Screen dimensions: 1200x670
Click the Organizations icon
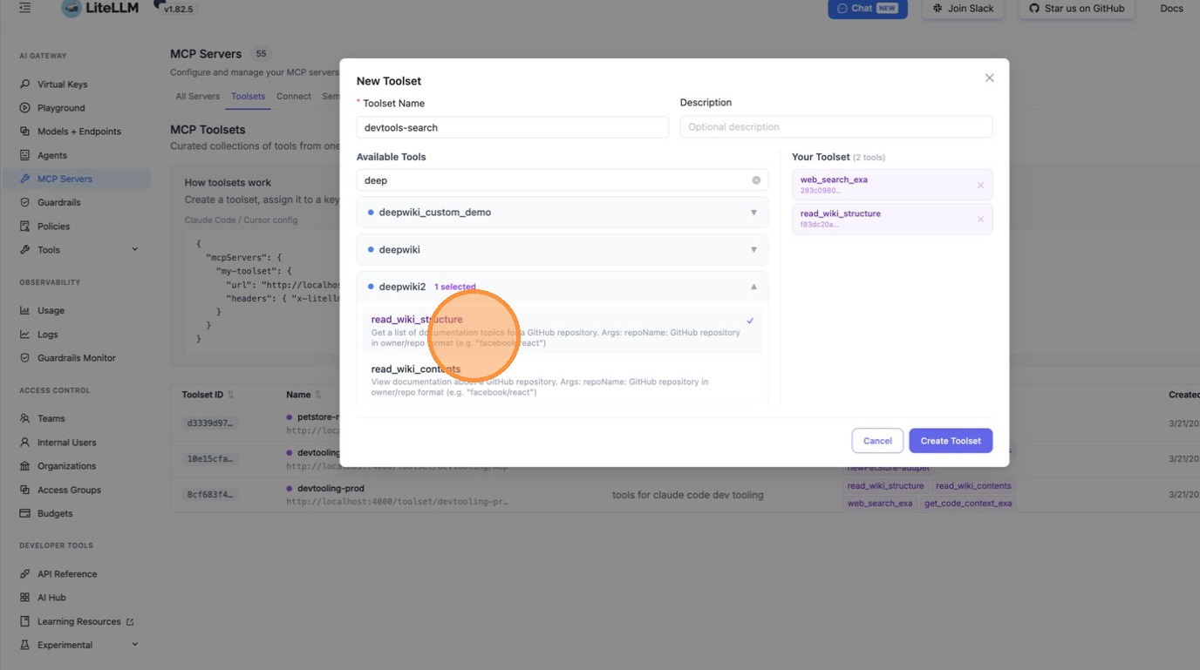point(24,466)
